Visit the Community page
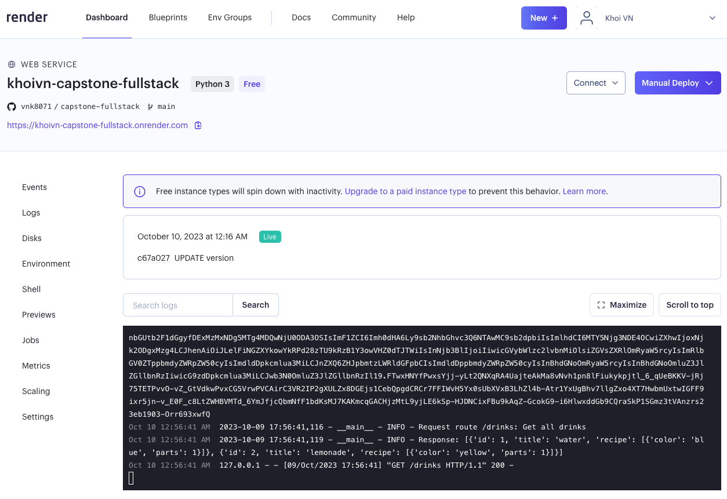Image resolution: width=727 pixels, height=499 pixels. [354, 17]
